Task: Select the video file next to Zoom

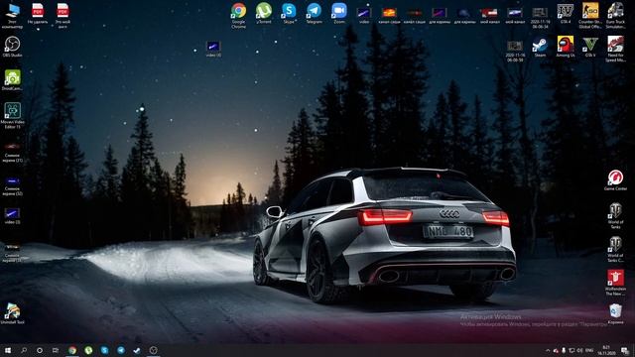Action: tap(364, 16)
